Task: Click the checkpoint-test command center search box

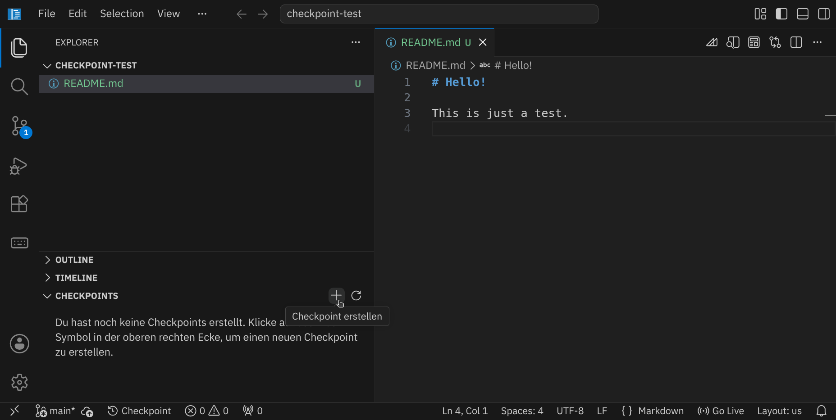Action: point(439,14)
